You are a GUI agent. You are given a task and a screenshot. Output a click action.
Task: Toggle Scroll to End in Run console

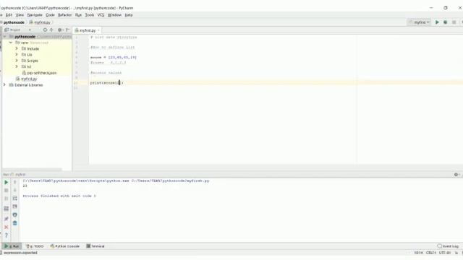point(14,207)
